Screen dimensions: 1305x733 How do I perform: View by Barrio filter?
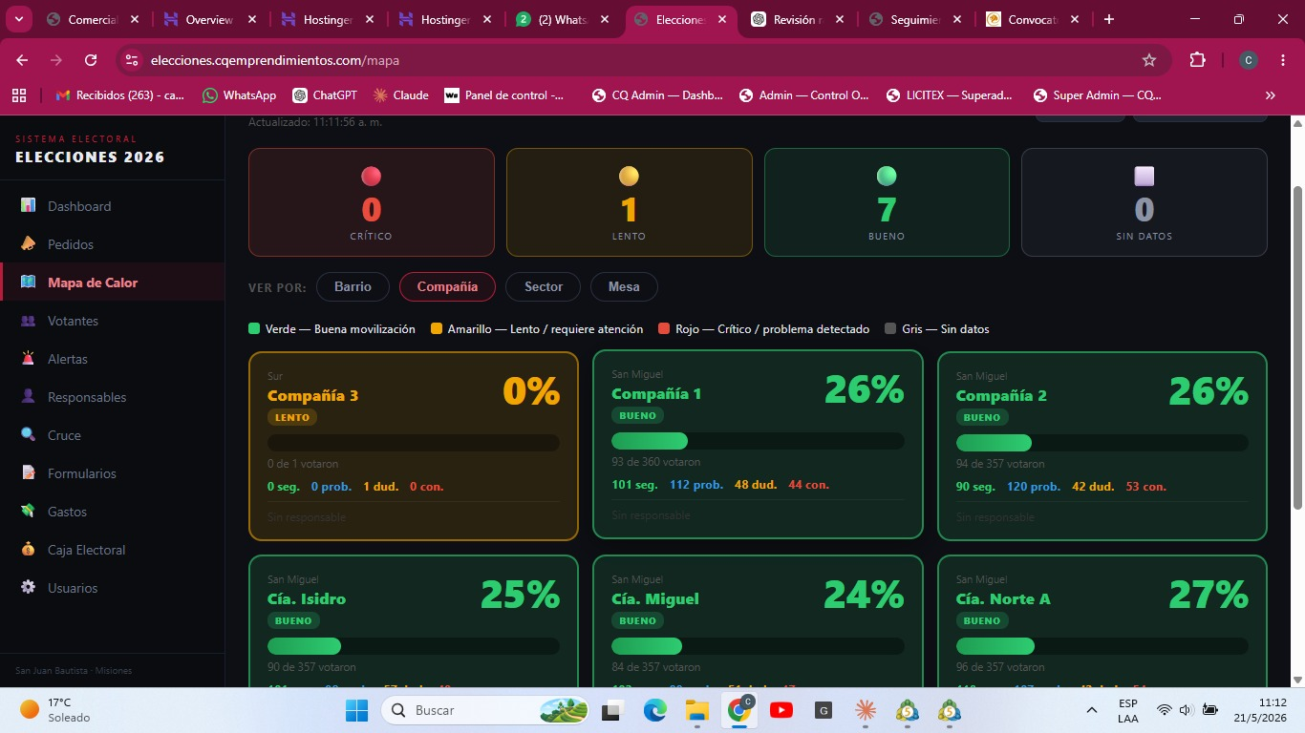[353, 286]
